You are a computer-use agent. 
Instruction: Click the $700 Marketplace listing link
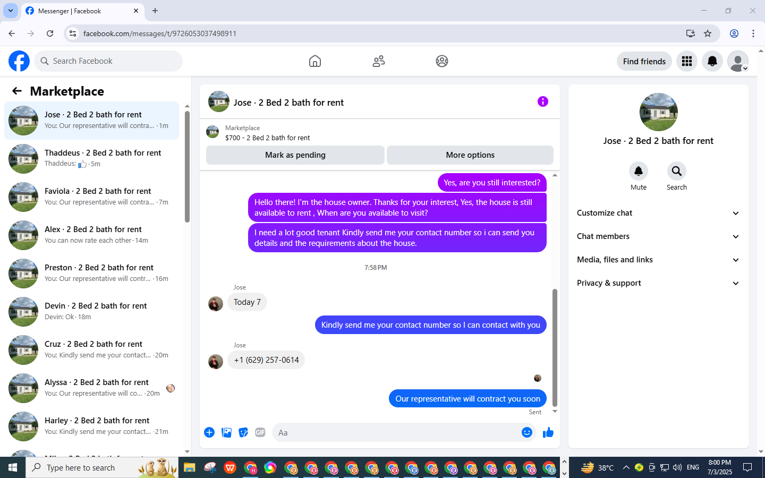(x=267, y=138)
